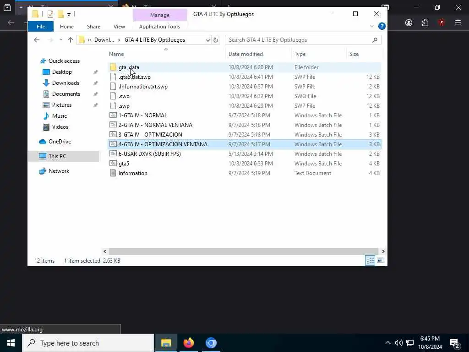Open the Customize Quick Access Toolbar dropdown

coord(69,14)
